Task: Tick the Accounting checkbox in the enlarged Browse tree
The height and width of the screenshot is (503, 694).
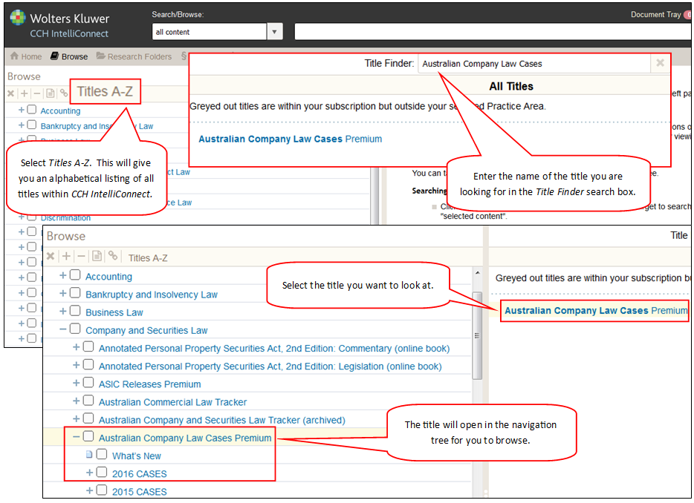Action: tap(75, 275)
